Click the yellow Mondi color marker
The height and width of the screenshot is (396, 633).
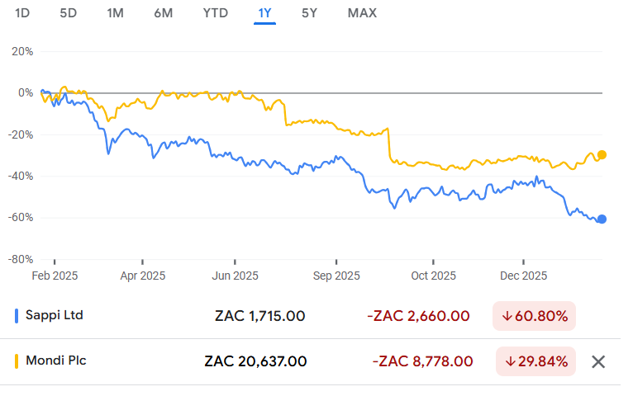[17, 361]
